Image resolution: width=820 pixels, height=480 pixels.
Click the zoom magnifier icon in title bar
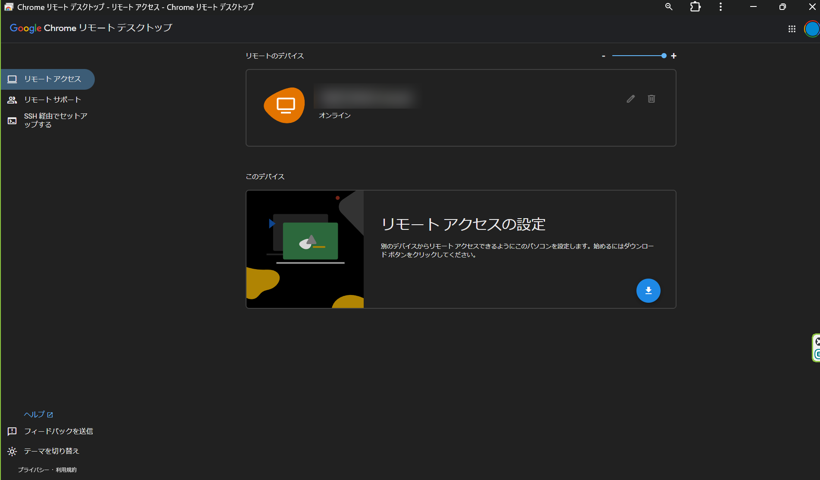point(669,7)
